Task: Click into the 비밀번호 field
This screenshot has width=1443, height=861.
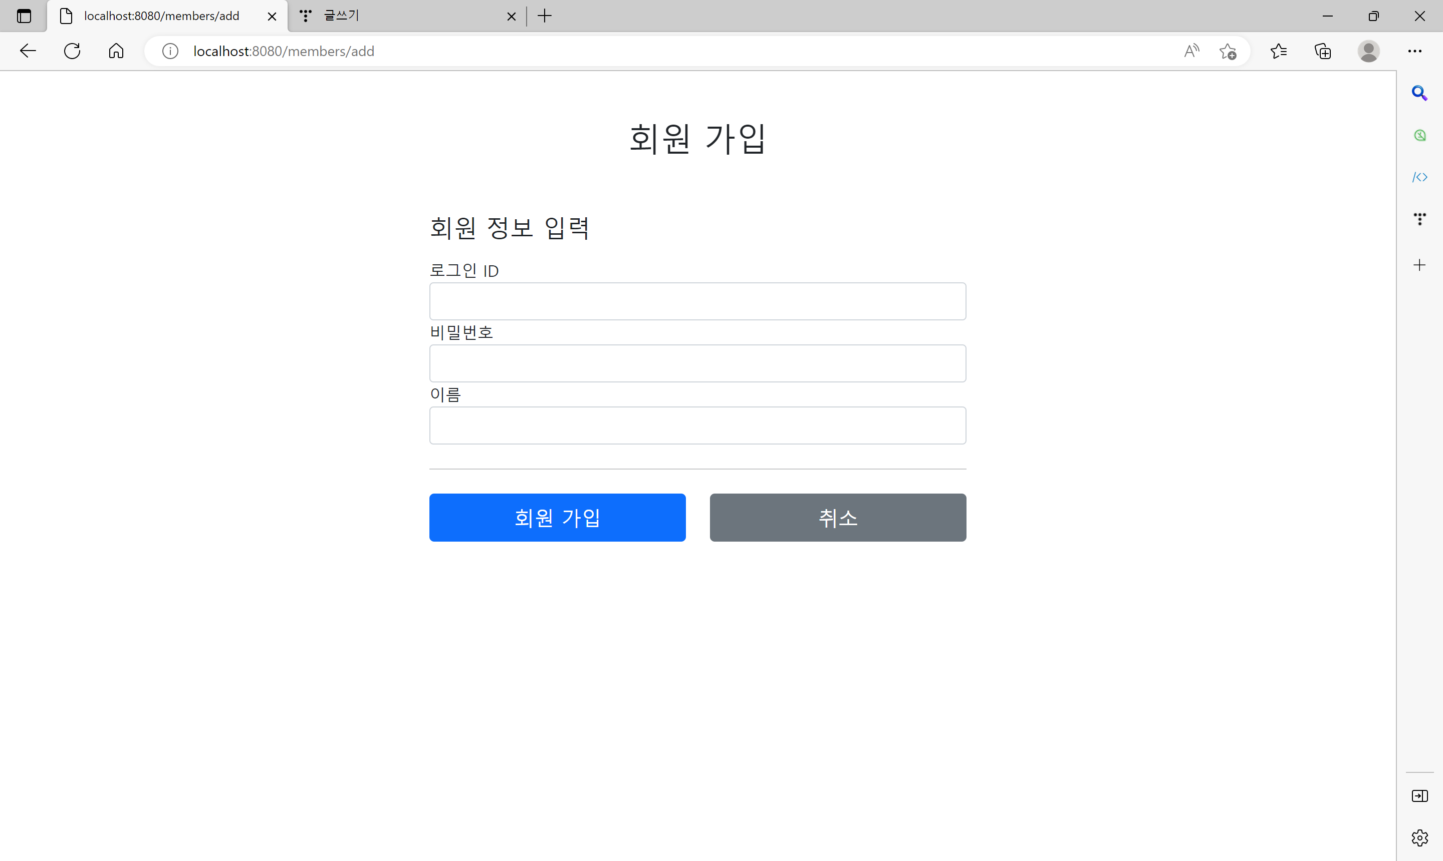Action: click(x=697, y=363)
